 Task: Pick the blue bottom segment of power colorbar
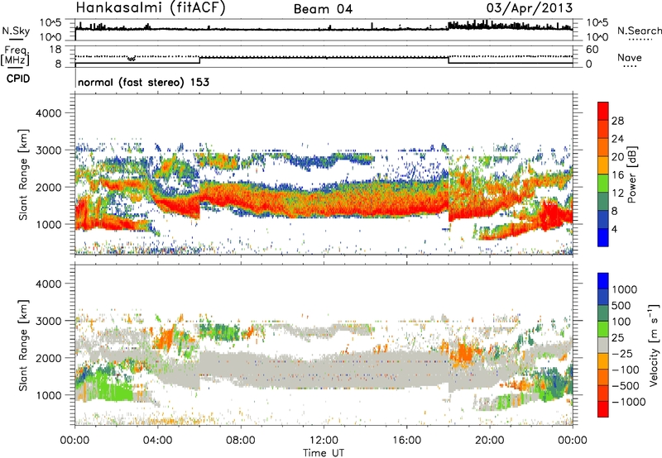(x=603, y=238)
